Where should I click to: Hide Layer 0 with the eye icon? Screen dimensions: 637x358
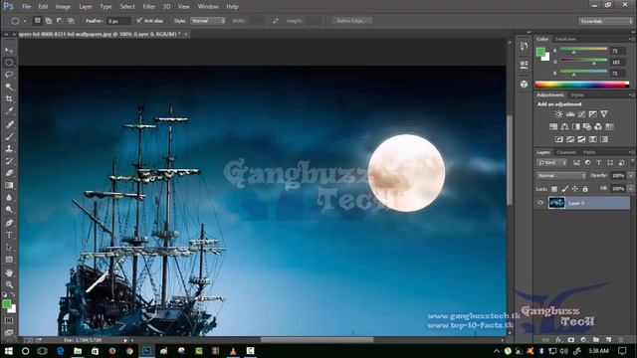(x=540, y=203)
